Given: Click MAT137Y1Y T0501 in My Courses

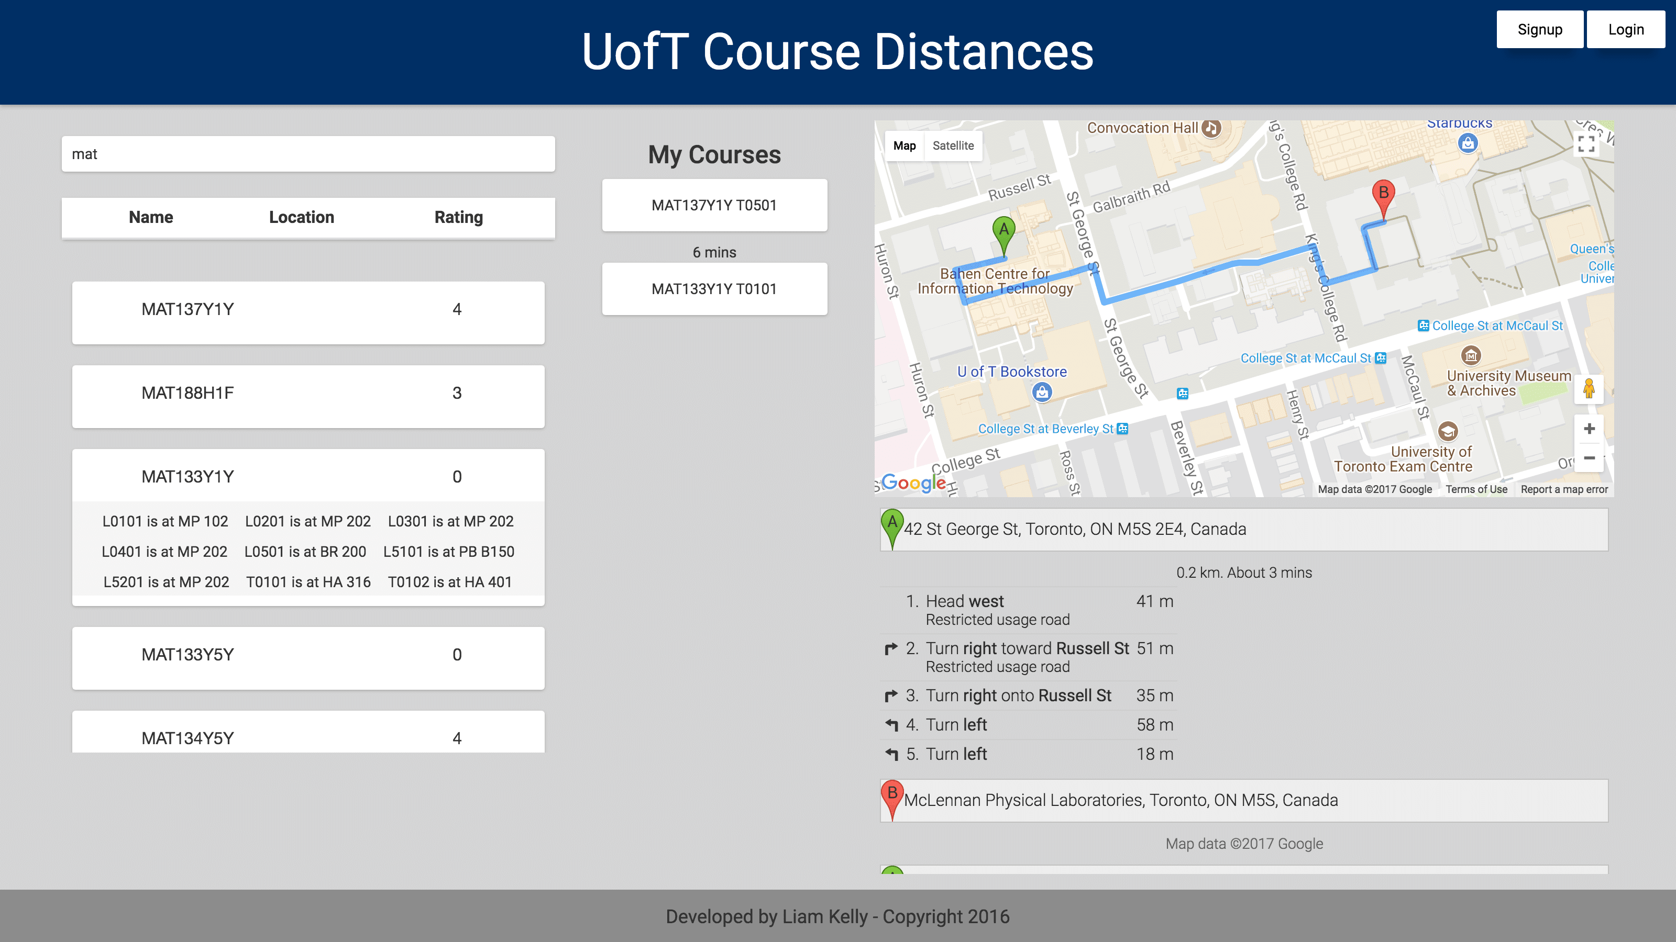Looking at the screenshot, I should click(714, 205).
